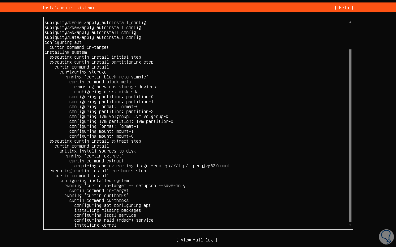Click the 'installing system' log entry
This screenshot has height=247, width=396.
(x=66, y=52)
